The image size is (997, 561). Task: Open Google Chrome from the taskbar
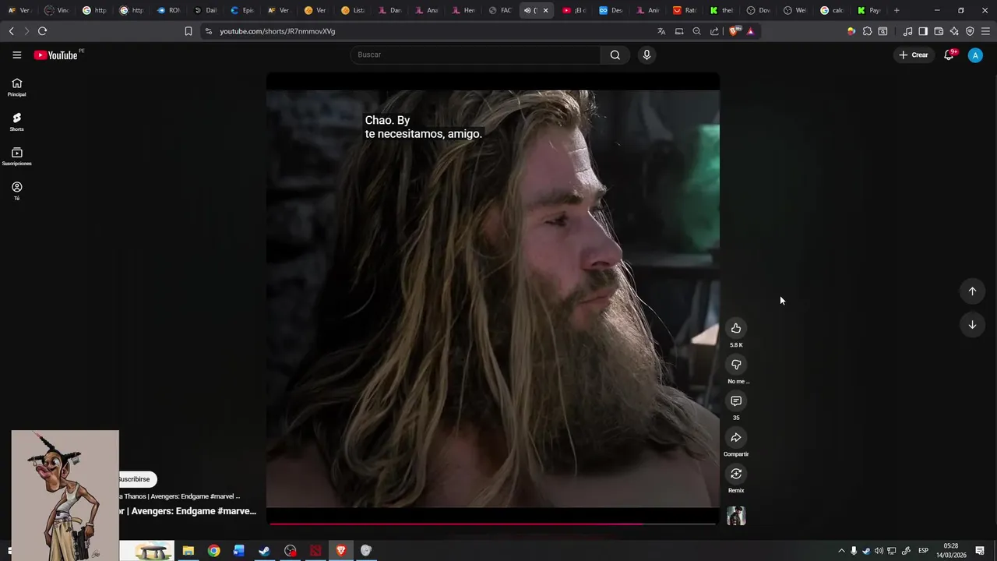[213, 551]
